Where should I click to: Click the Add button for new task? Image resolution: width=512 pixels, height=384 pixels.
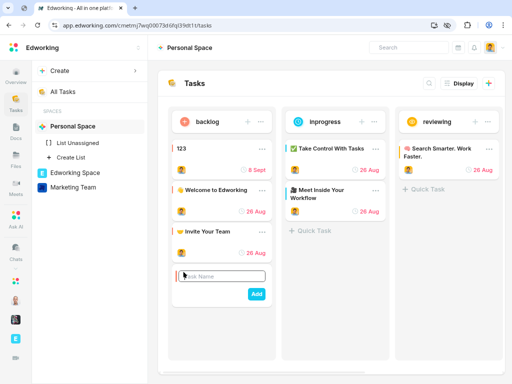[256, 294]
